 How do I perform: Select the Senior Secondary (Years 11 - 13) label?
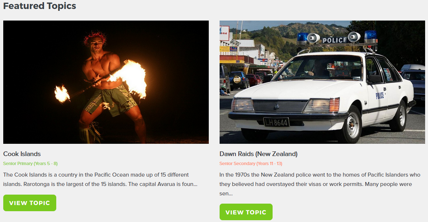(251, 164)
